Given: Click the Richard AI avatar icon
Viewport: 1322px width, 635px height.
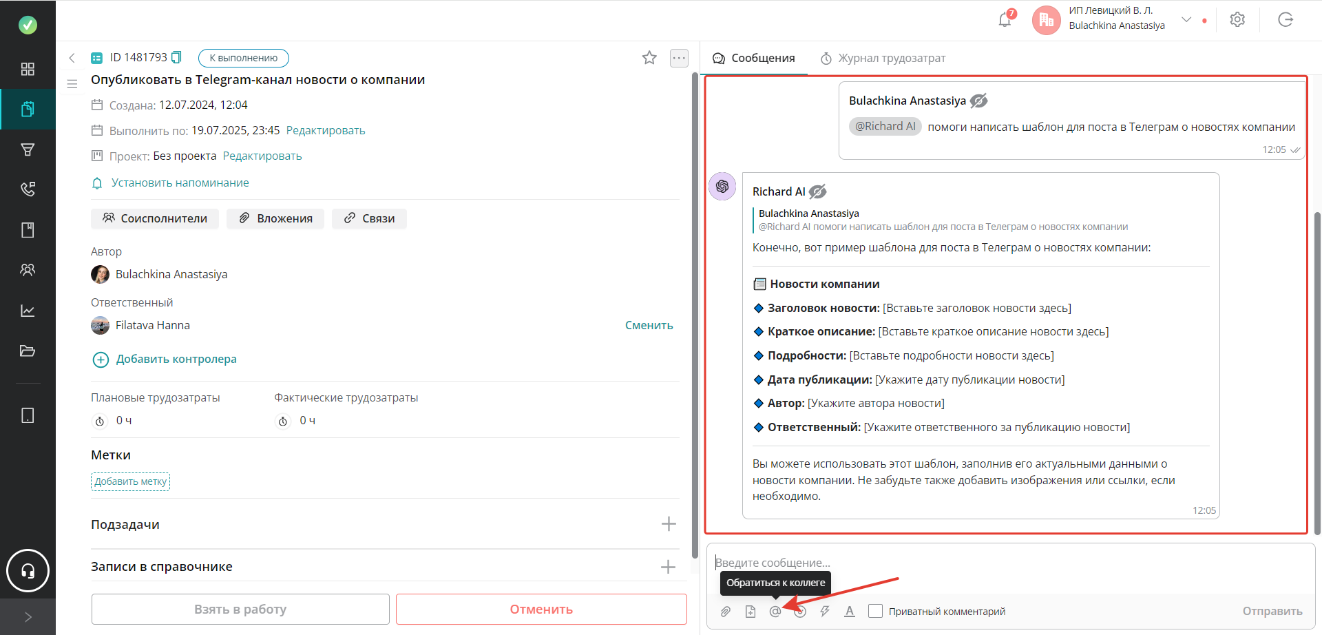Looking at the screenshot, I should (722, 186).
